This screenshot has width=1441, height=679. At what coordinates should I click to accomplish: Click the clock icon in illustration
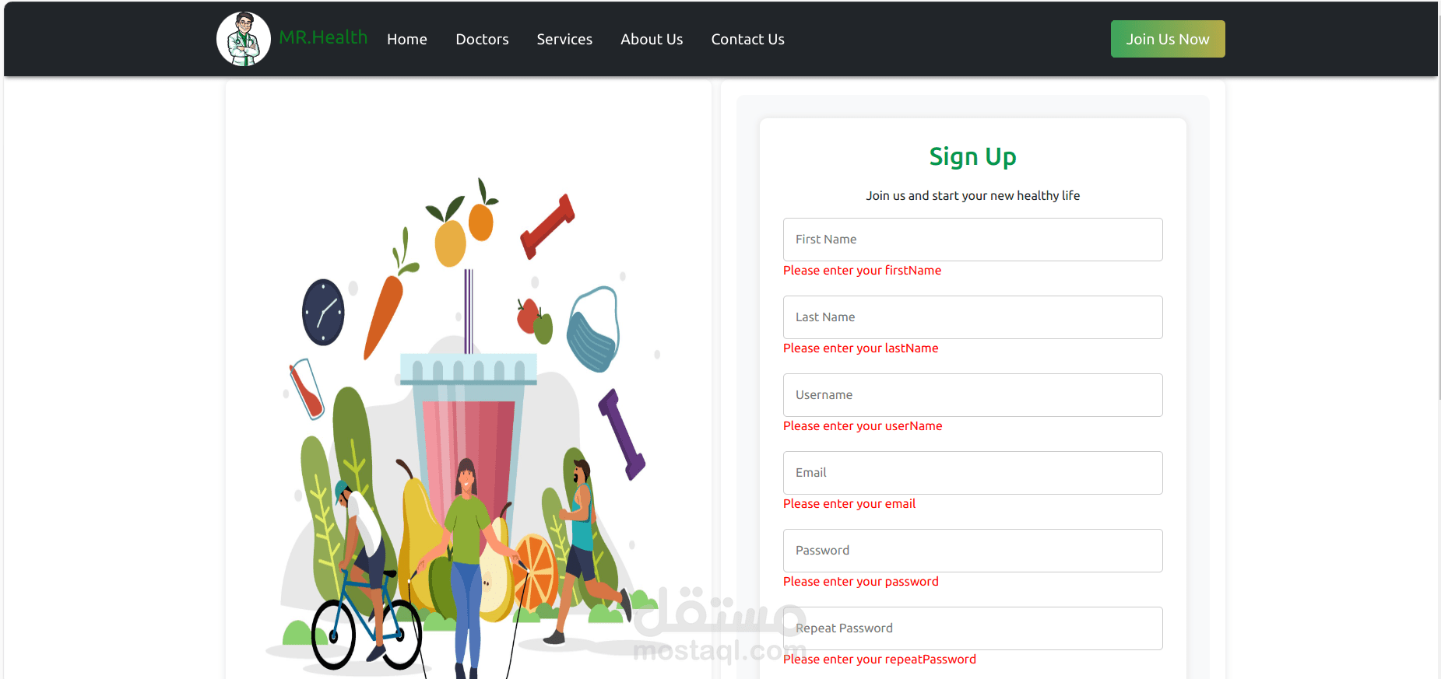pos(323,312)
